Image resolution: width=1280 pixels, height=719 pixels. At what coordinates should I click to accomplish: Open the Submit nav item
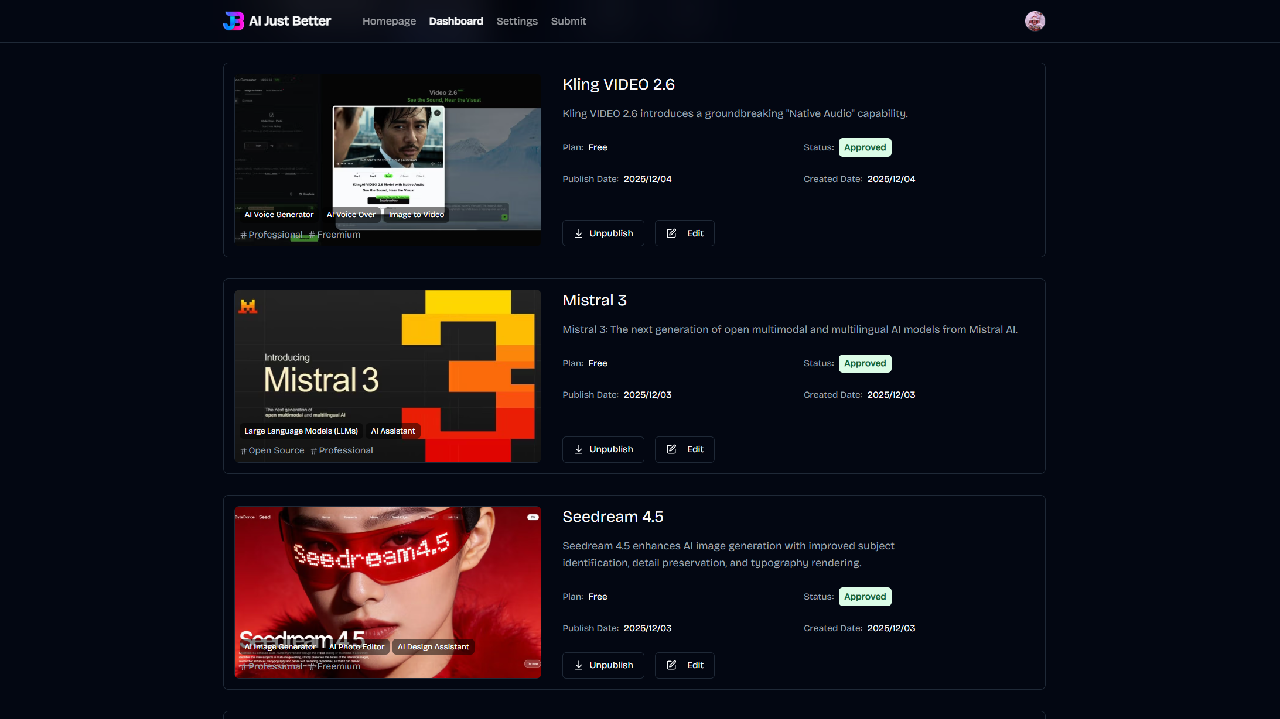(568, 21)
